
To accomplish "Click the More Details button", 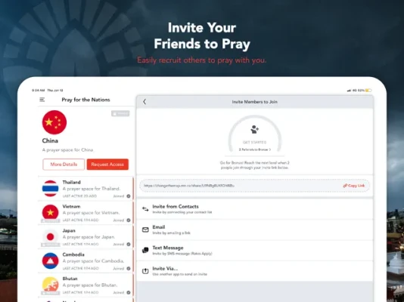I will pos(64,165).
